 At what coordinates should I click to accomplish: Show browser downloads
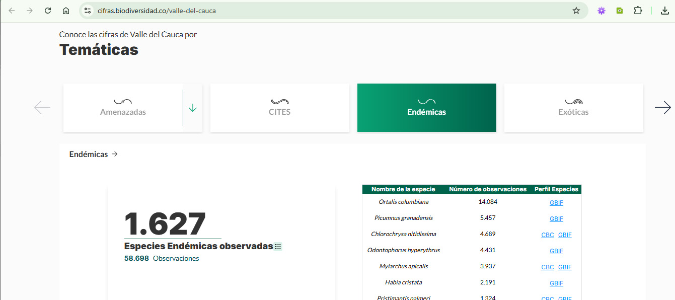[664, 11]
